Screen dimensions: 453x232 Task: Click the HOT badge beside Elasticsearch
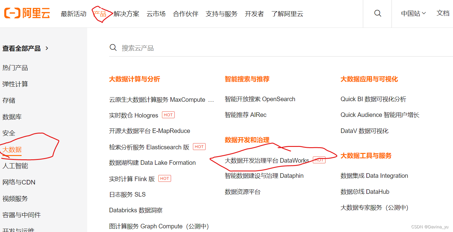tap(199, 147)
